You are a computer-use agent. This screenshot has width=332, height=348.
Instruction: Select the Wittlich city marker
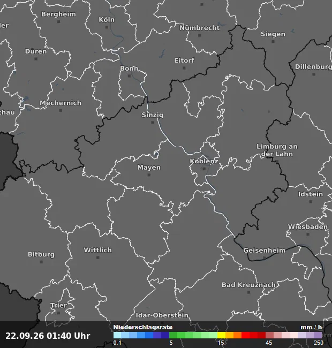point(98,258)
